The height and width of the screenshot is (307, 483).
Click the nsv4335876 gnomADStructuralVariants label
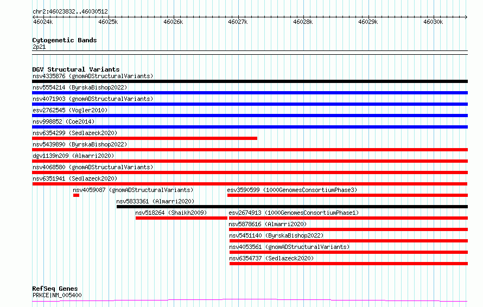[x=93, y=76]
